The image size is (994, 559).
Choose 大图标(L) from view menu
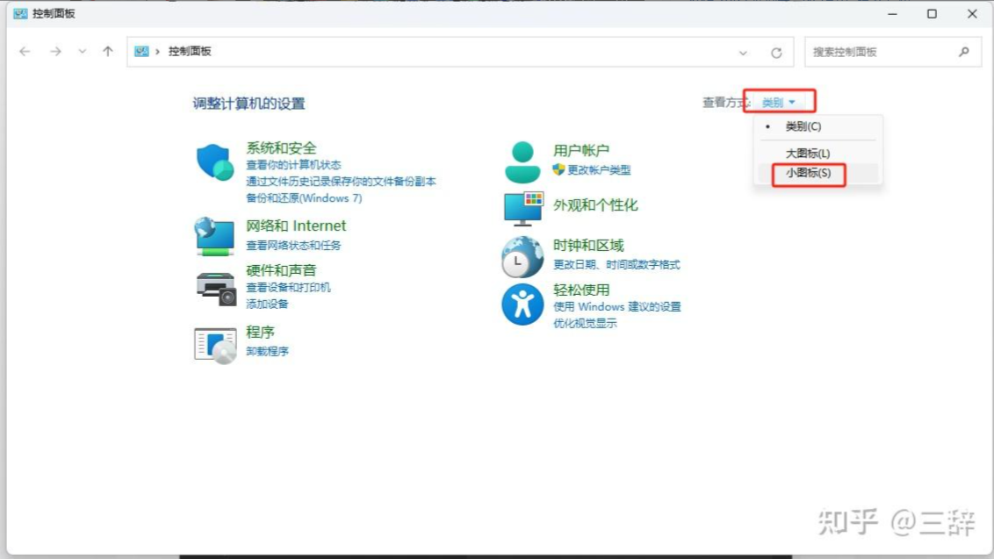(x=807, y=154)
